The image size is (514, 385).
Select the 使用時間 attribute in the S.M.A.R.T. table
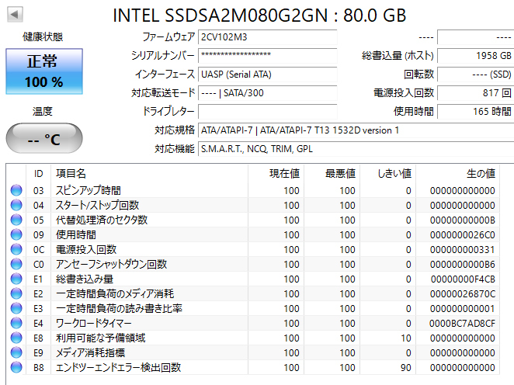76,234
